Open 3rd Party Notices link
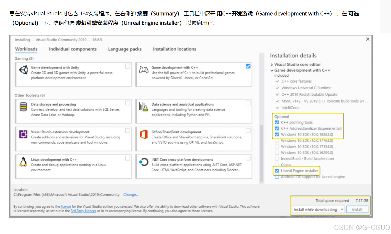 (83, 211)
